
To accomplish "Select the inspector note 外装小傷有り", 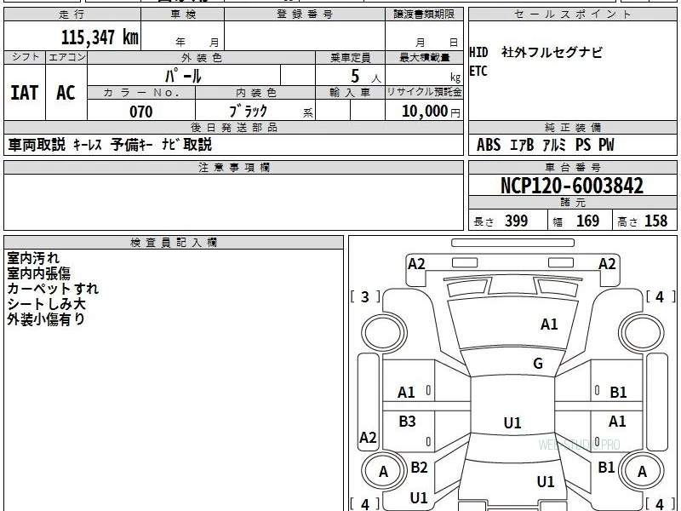I will (46, 319).
